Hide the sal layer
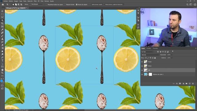The image size is (197, 111). (x=142, y=70)
